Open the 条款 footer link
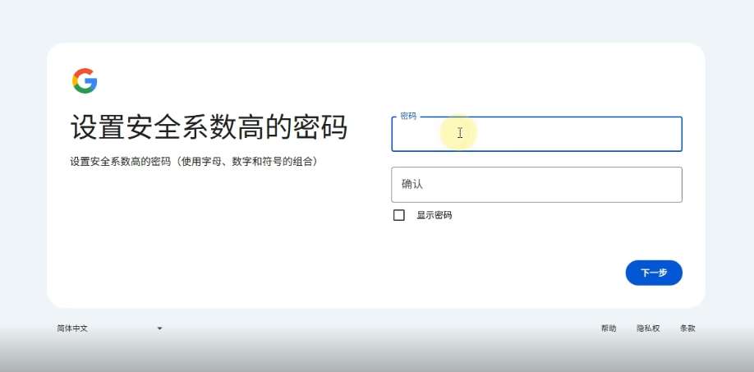 point(687,328)
